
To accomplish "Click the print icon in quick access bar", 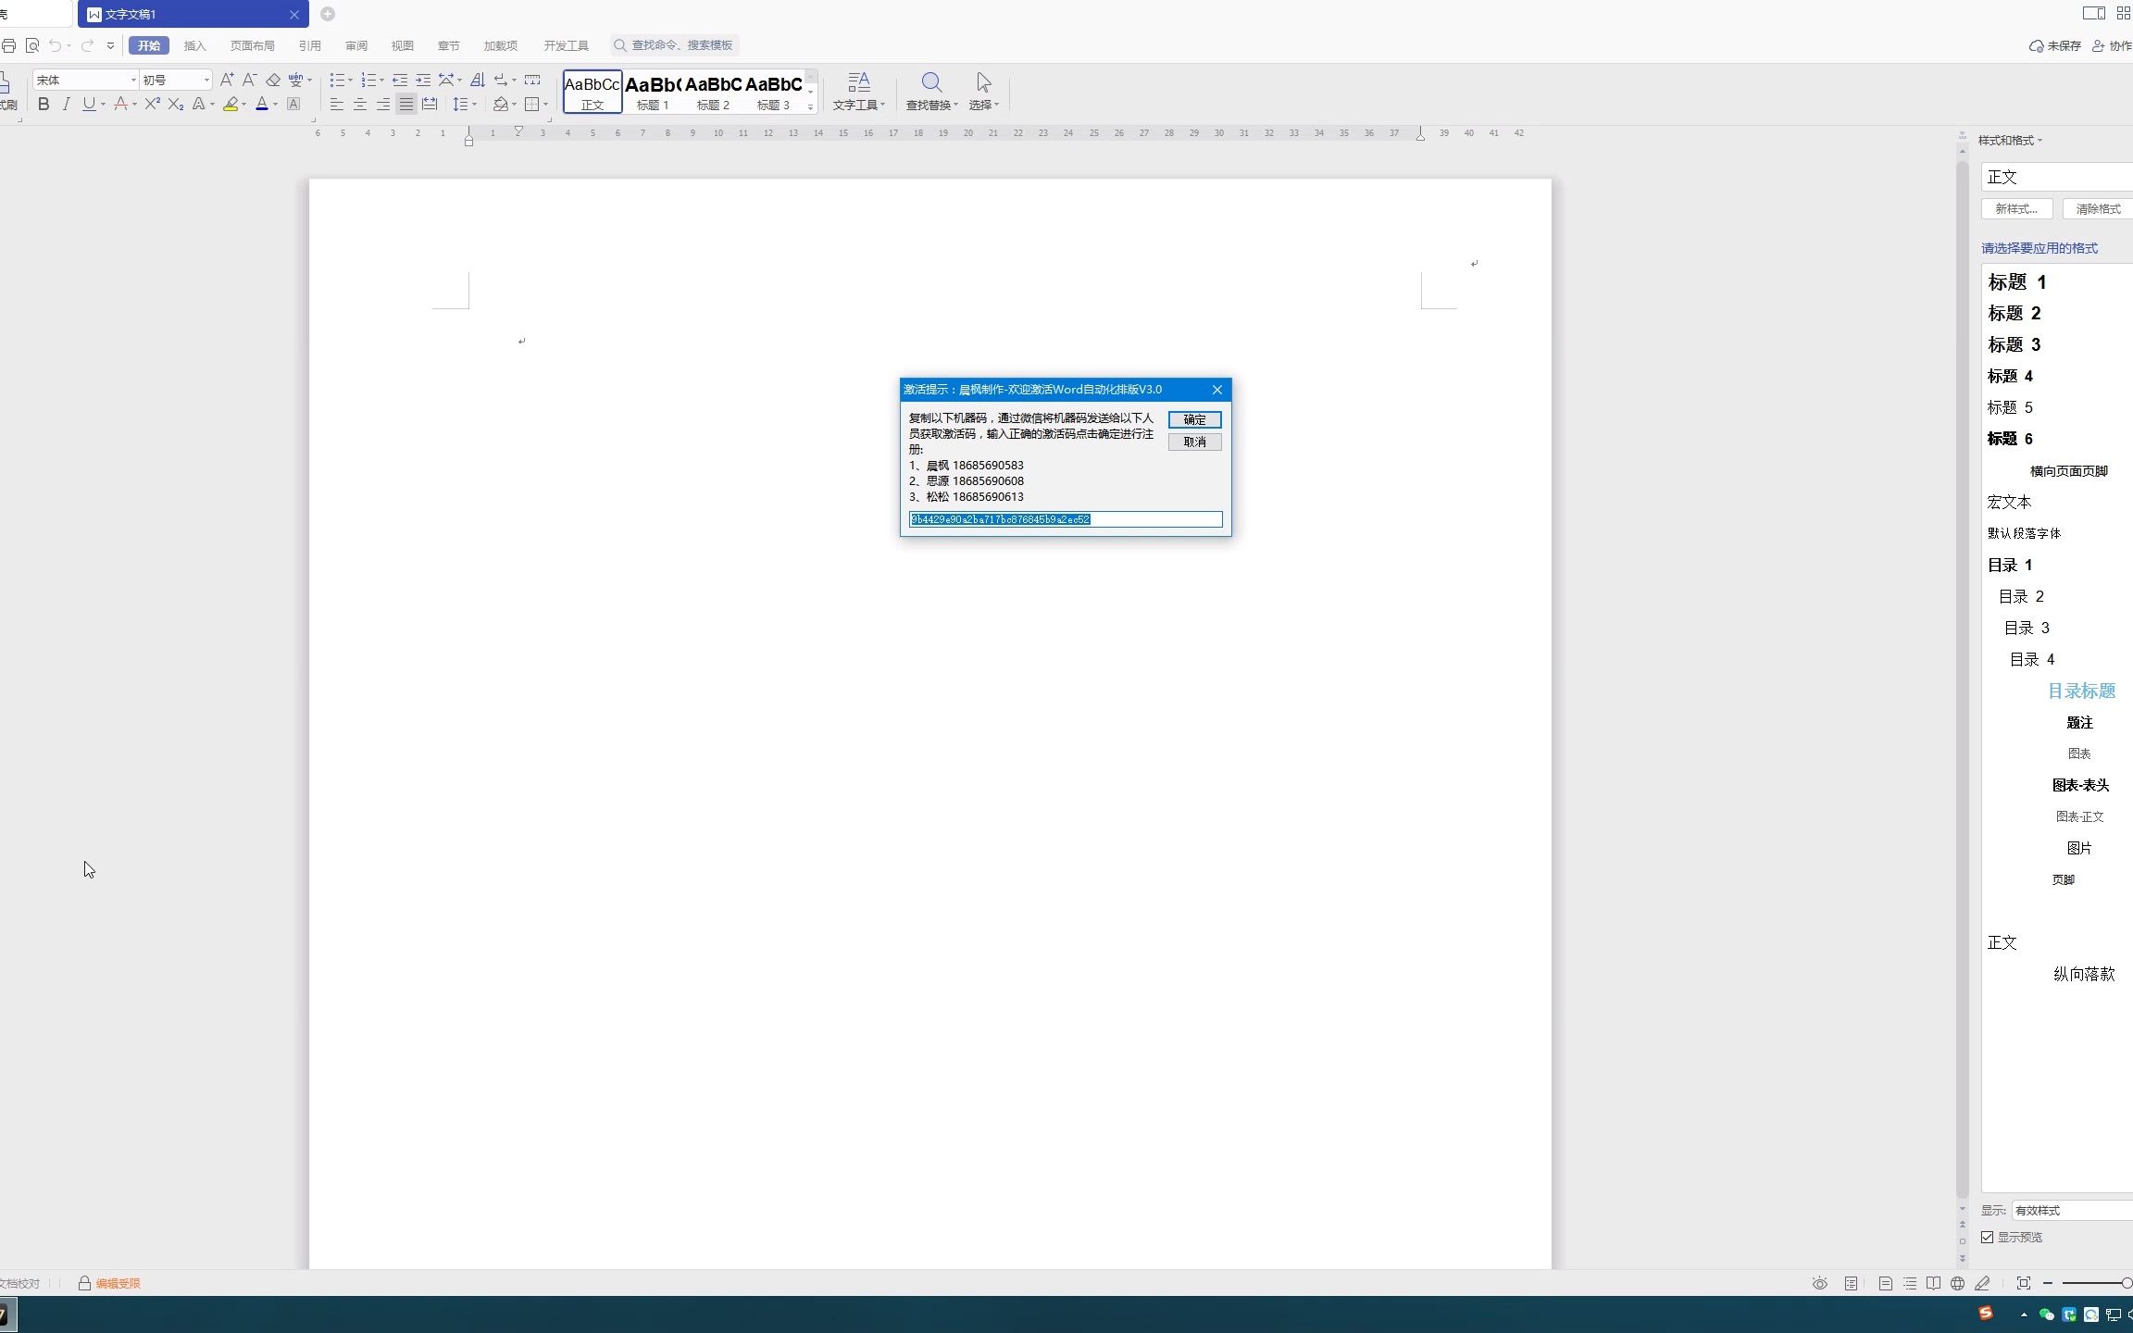I will click(9, 45).
